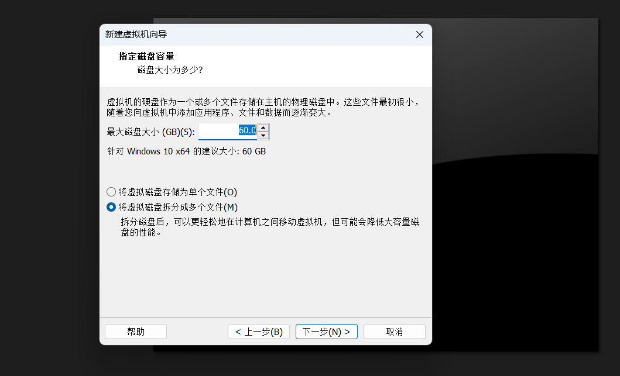Image resolution: width=620 pixels, height=376 pixels.
Task: Select split virtual disk into multiple files option
Action: [172, 208]
